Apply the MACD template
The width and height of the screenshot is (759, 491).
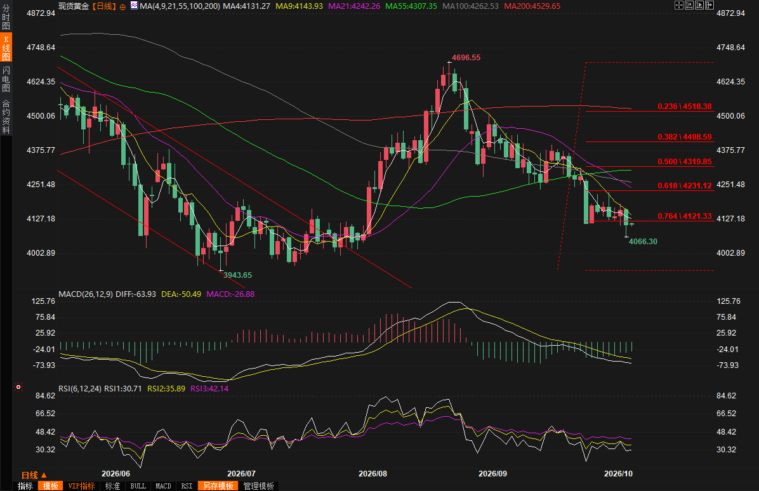click(x=163, y=486)
